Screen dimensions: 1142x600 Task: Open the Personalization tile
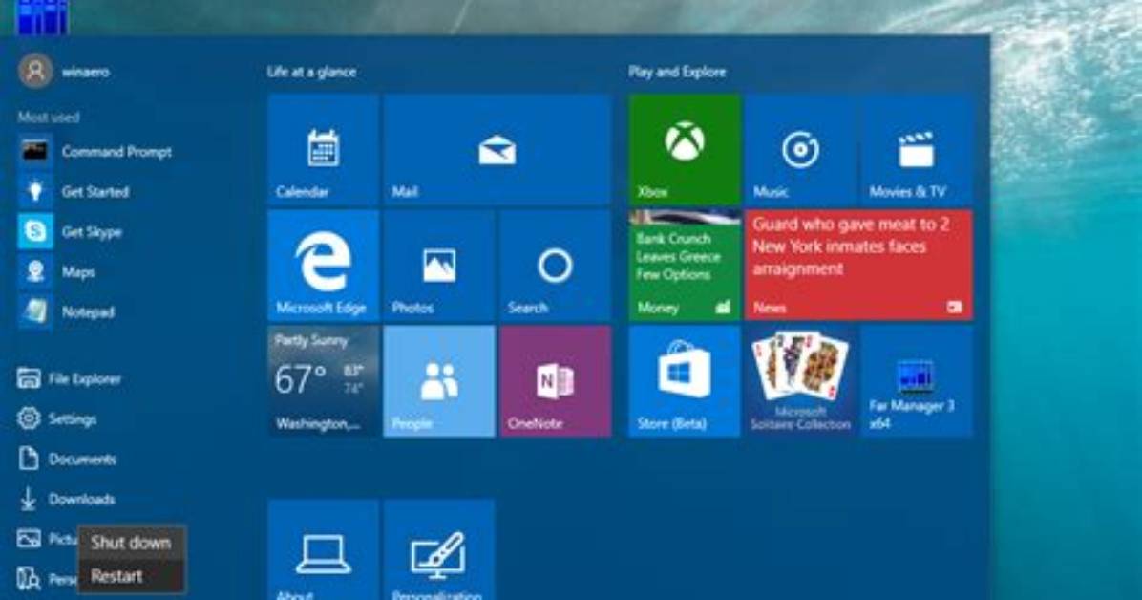[438, 549]
